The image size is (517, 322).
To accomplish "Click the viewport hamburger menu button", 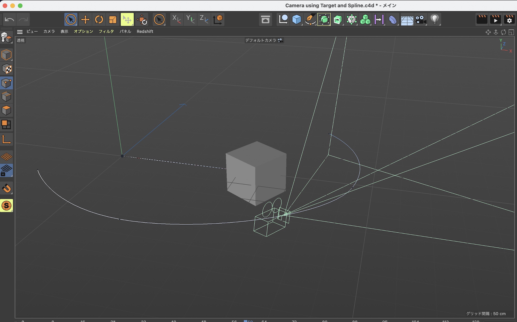I will tap(20, 32).
